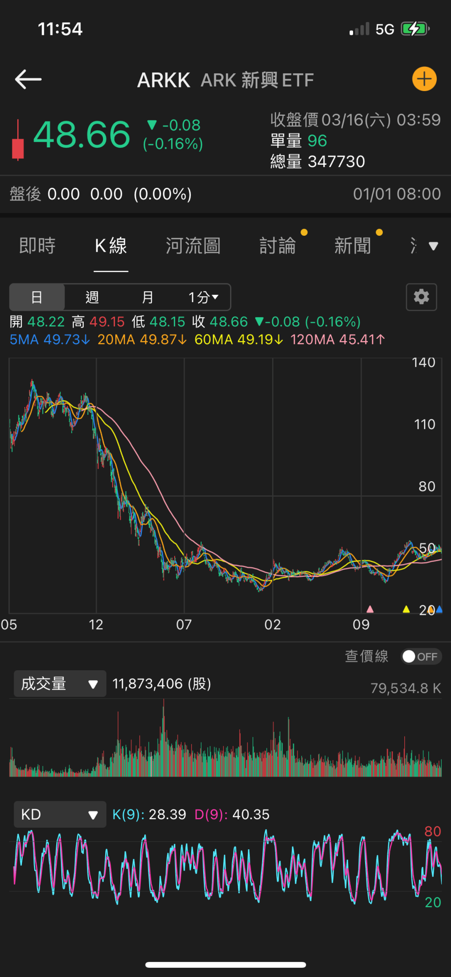The height and width of the screenshot is (977, 451).
Task: Open the 討論 discussion tab
Action: pos(278,246)
